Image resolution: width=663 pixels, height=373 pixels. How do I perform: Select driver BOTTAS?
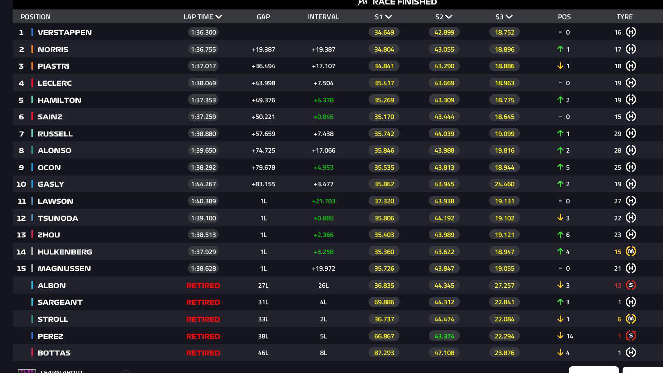point(54,353)
